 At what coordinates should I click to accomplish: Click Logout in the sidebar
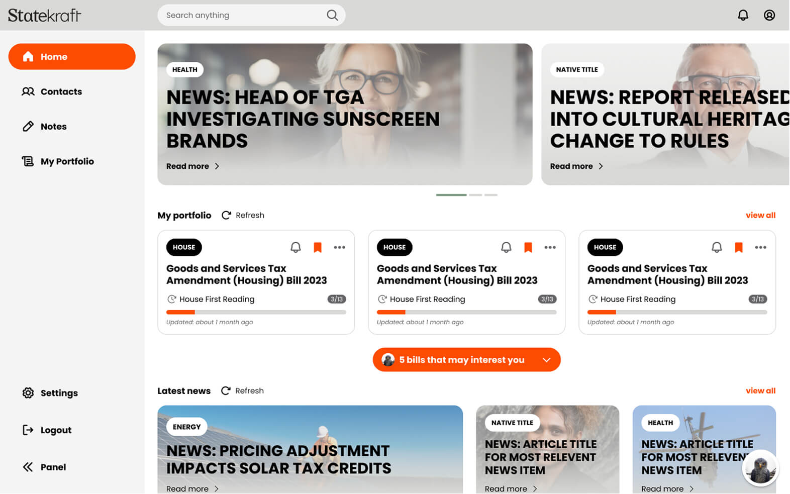47,430
